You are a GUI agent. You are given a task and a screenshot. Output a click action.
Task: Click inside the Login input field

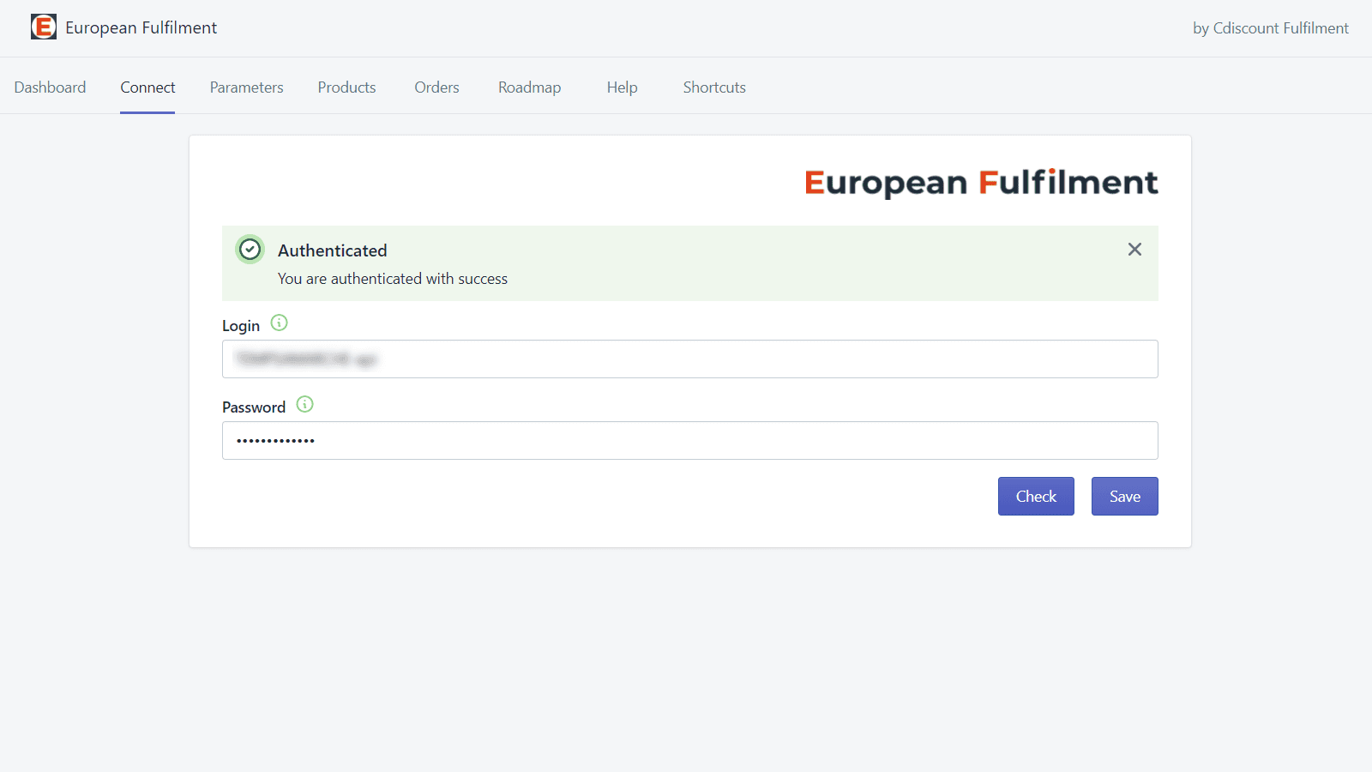click(689, 359)
